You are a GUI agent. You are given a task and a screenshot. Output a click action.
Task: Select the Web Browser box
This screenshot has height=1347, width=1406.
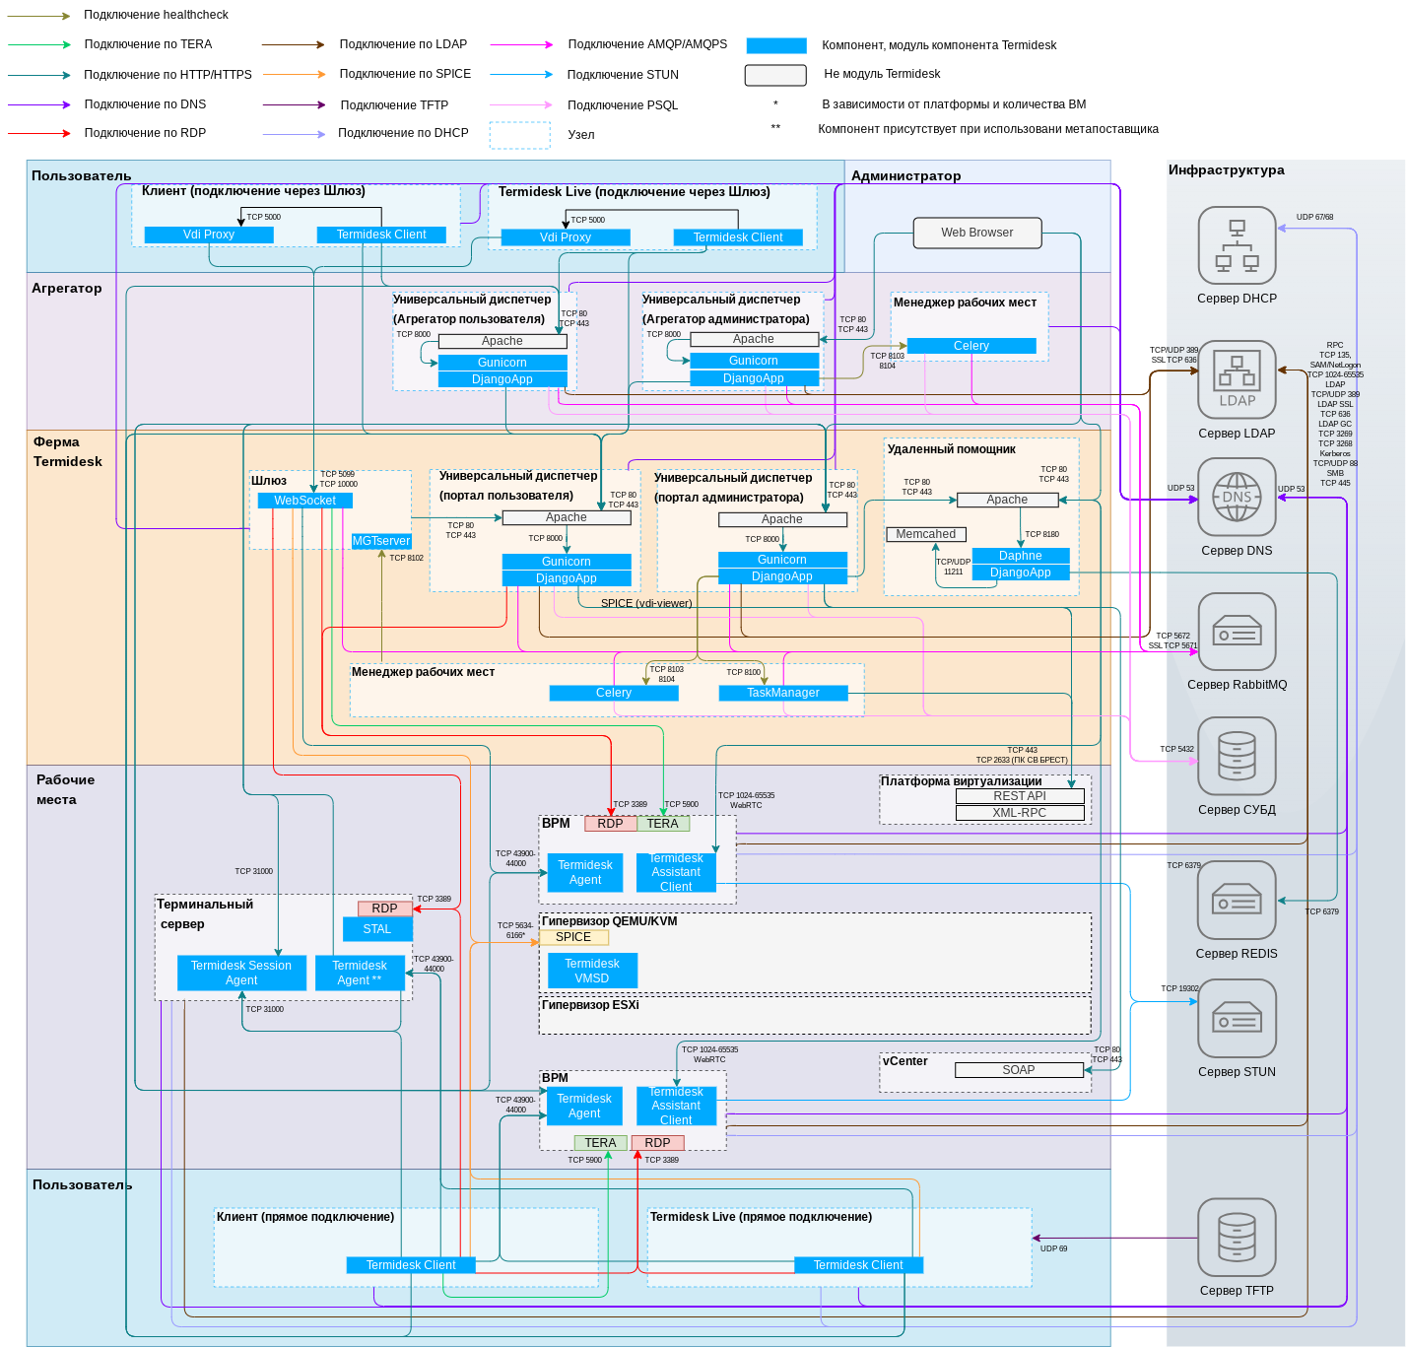977,233
